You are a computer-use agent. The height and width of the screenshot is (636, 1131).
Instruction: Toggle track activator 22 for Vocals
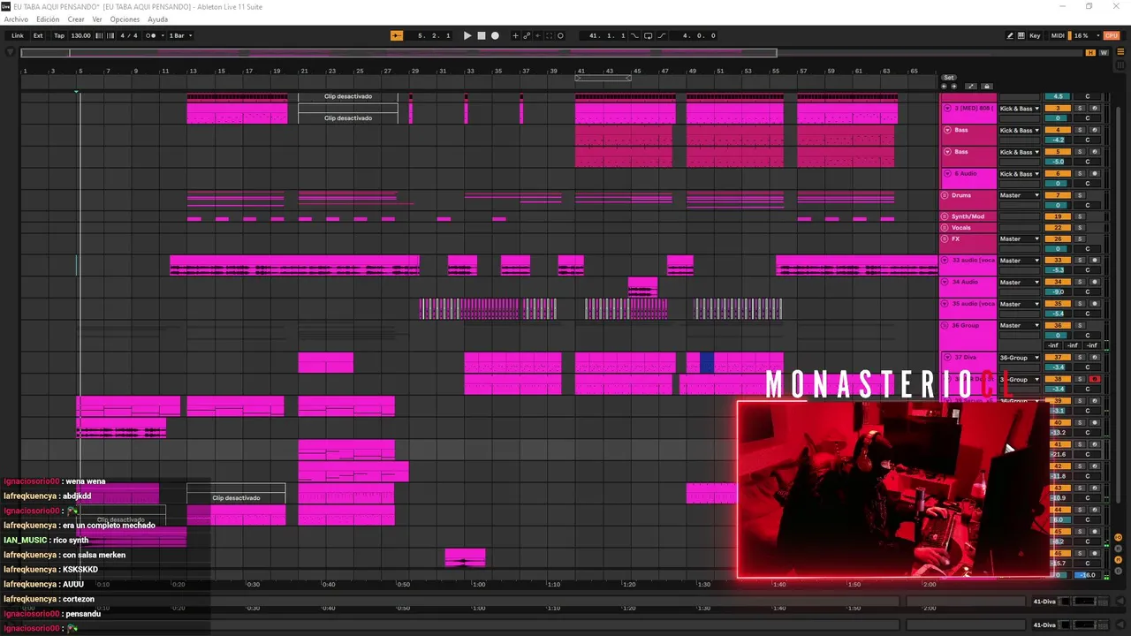(1058, 228)
